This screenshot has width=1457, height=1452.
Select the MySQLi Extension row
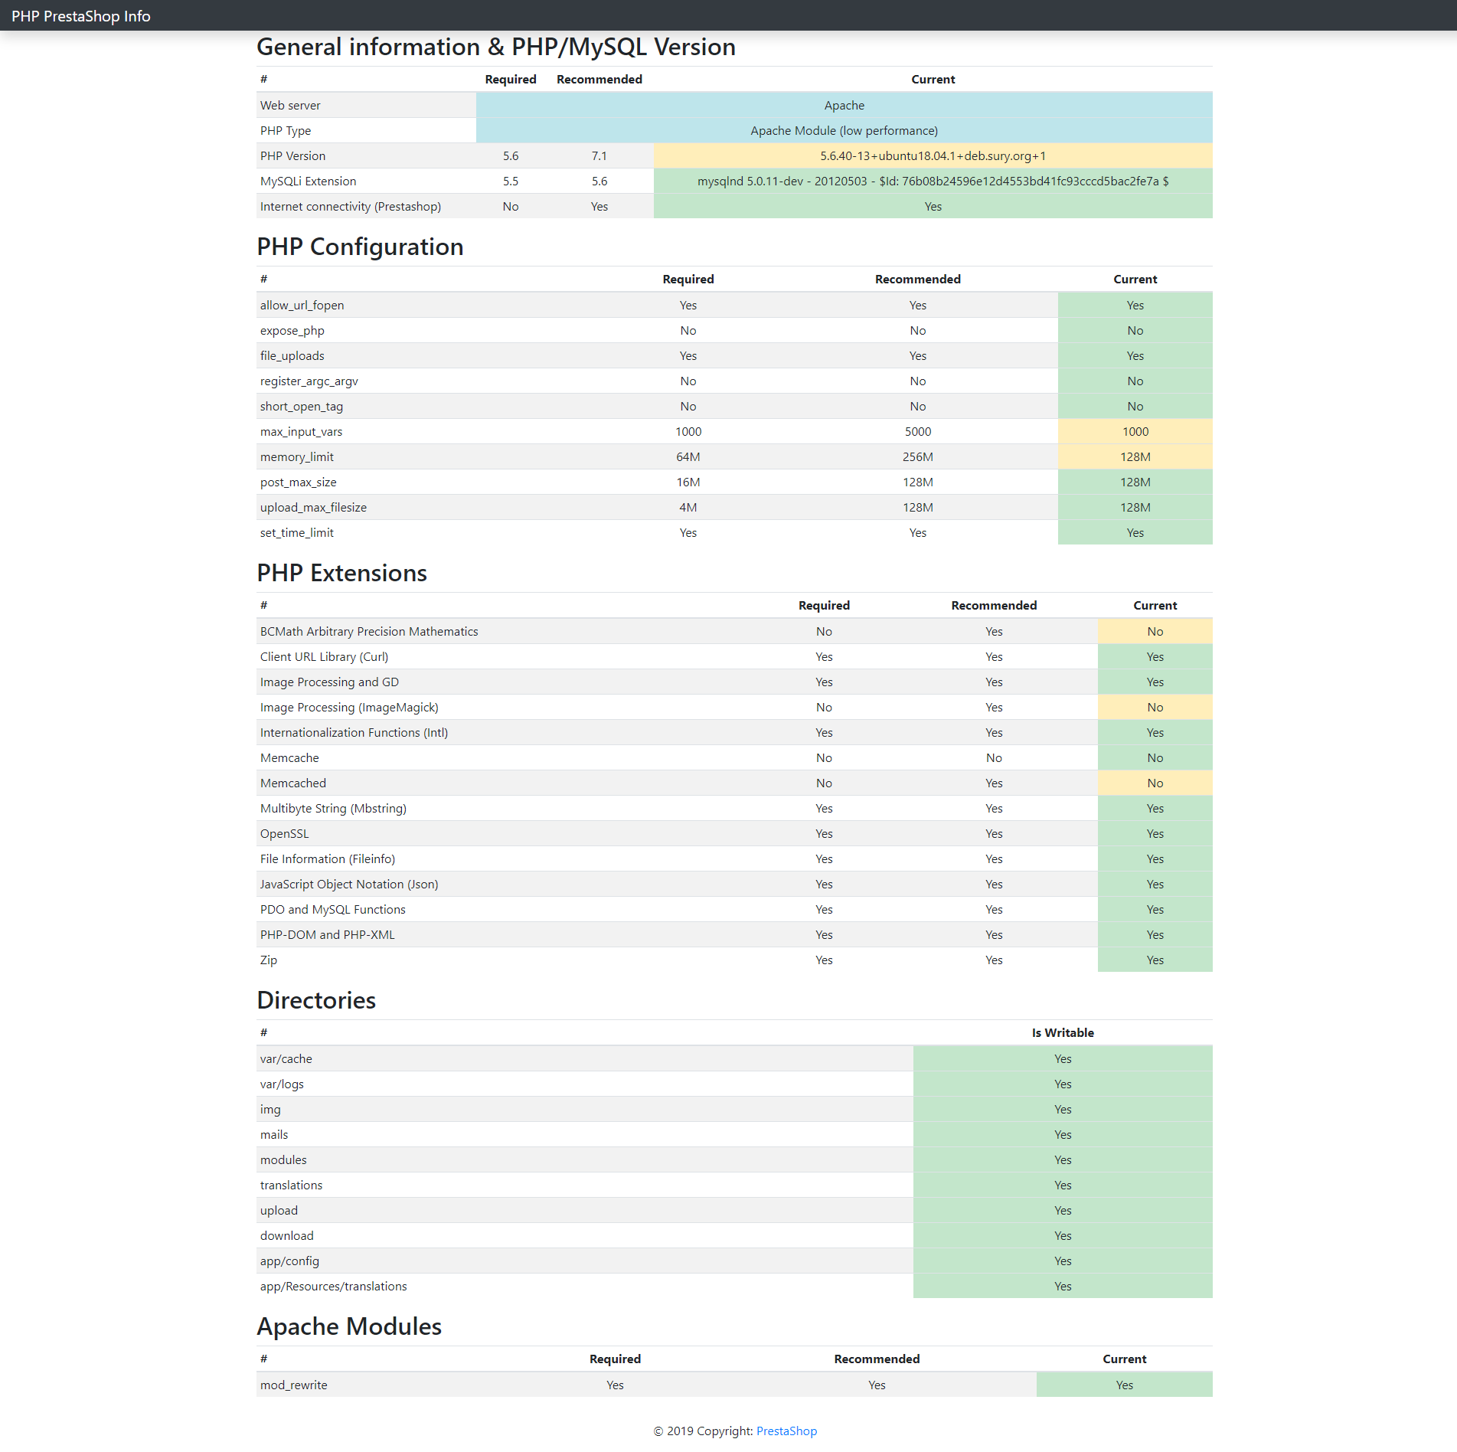pyautogui.click(x=308, y=181)
